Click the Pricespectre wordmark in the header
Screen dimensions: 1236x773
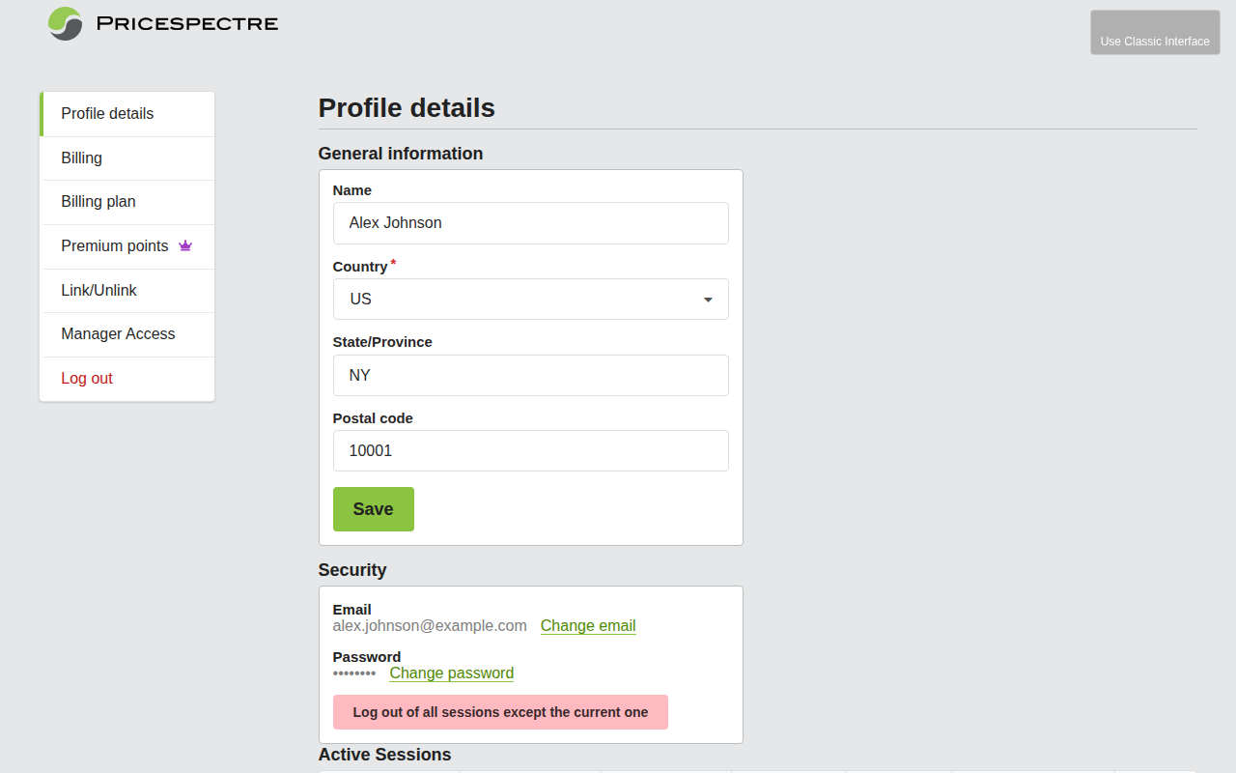click(x=185, y=23)
